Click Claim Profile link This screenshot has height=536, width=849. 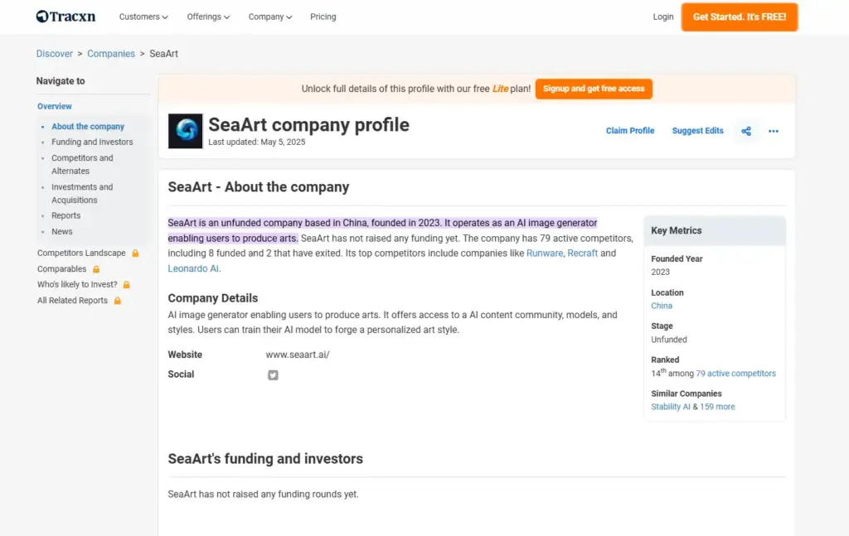(630, 131)
